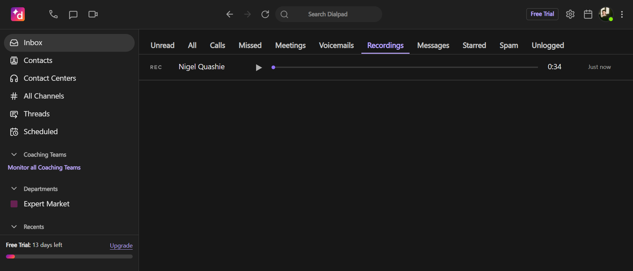Open the three-dot more options menu
This screenshot has height=271, width=633.
tap(622, 14)
